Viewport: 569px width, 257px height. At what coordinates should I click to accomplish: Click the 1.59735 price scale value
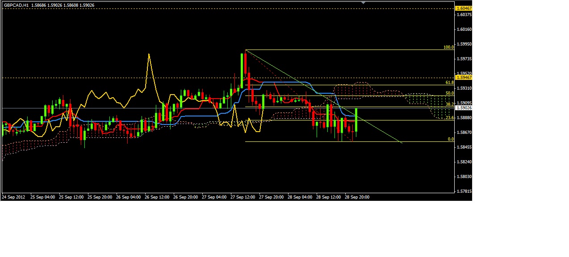[465, 59]
